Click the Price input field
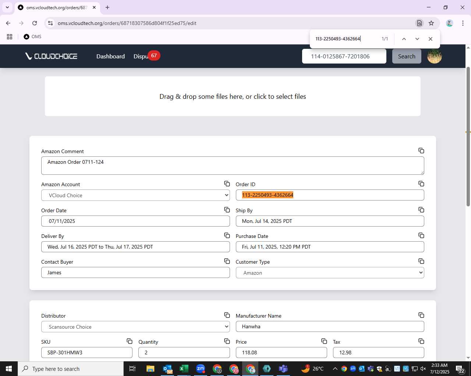471x376 pixels. [281, 352]
